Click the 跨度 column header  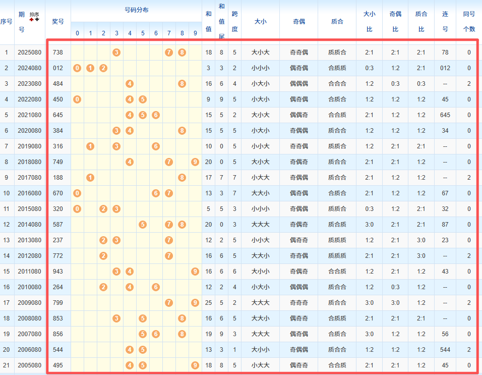[234, 22]
